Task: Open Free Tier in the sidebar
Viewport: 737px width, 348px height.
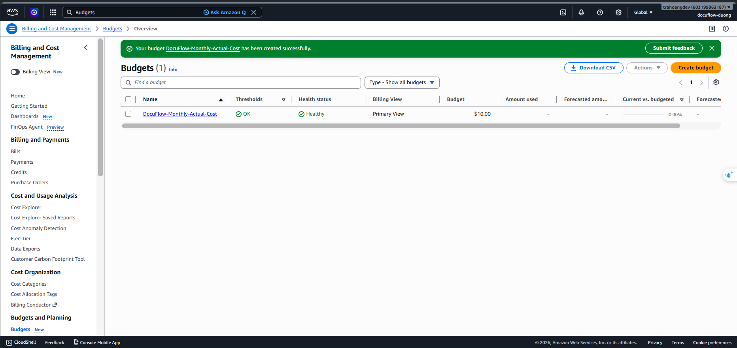Action: 21,239
